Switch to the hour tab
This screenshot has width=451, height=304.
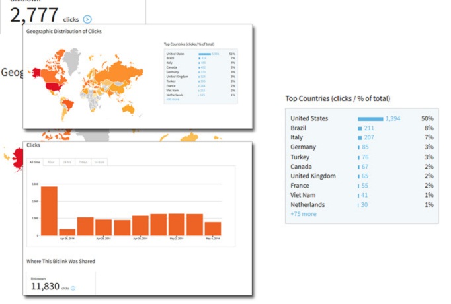tap(51, 162)
